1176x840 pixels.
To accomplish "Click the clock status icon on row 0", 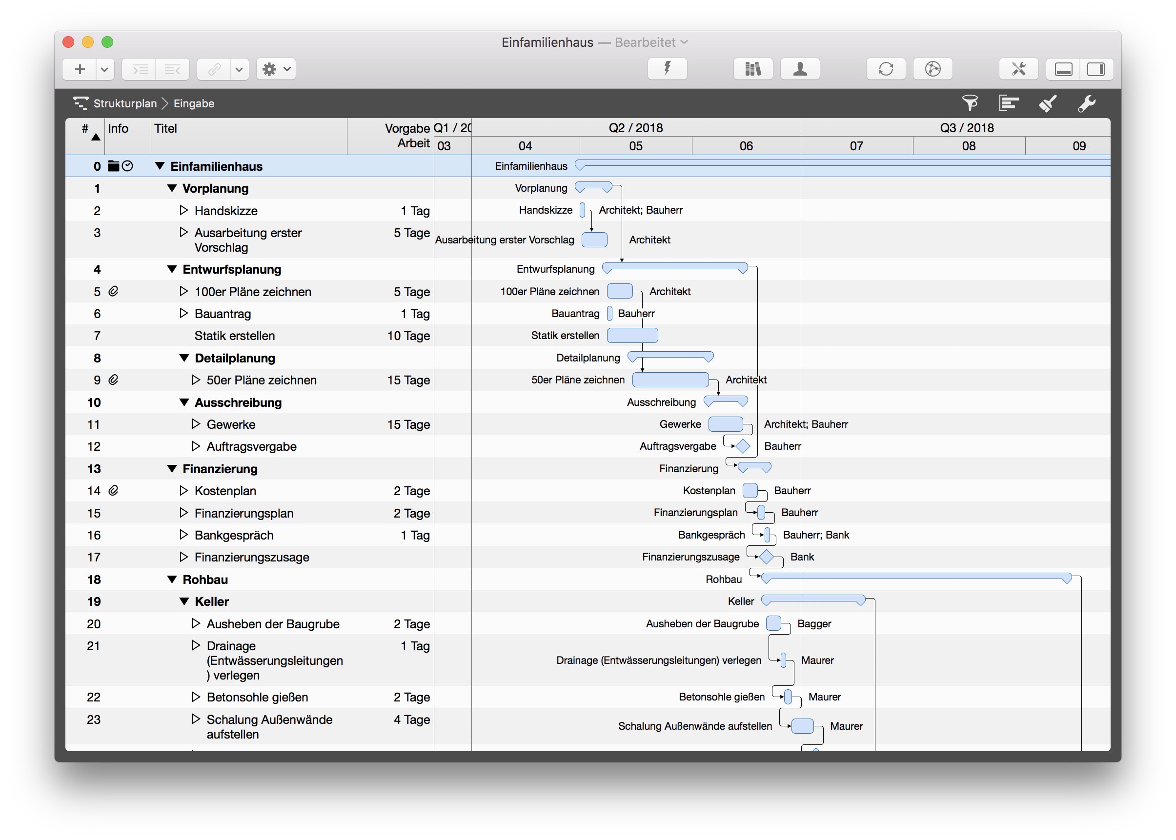I will [128, 166].
